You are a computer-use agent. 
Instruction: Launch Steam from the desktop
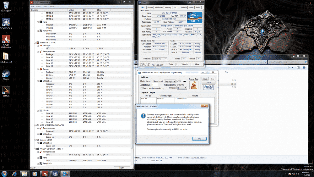pyautogui.click(x=6, y=75)
